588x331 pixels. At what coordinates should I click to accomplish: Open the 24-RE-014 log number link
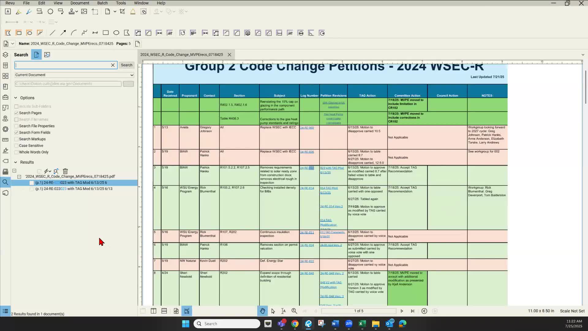click(307, 188)
